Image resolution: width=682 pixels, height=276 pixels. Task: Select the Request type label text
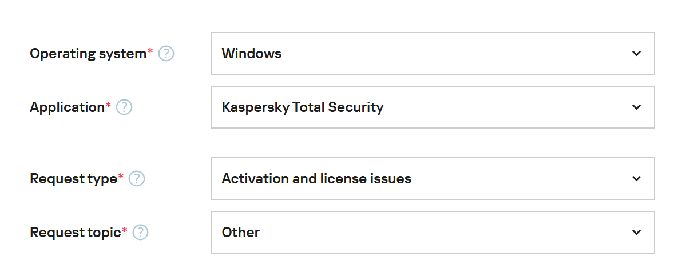(x=73, y=179)
